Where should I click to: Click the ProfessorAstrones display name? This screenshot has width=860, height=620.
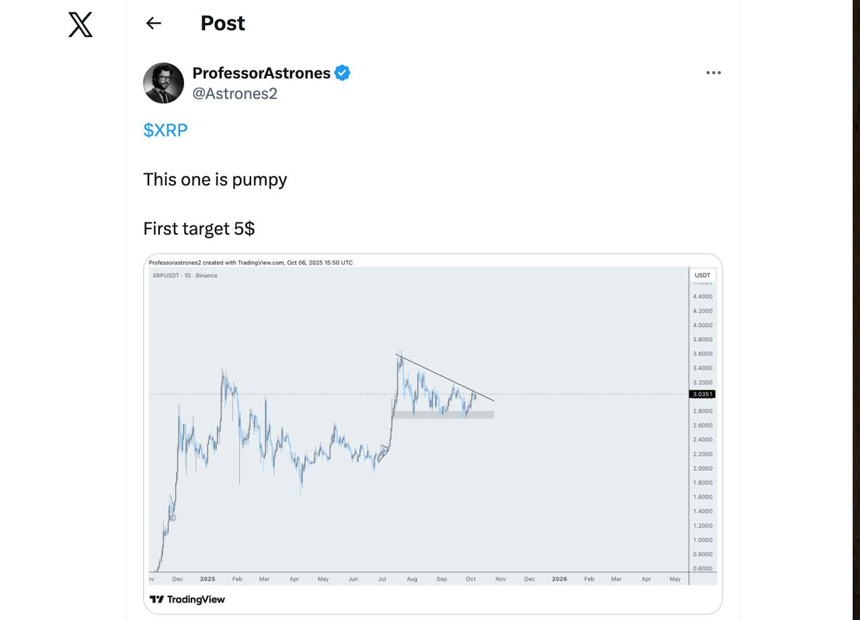[x=261, y=73]
